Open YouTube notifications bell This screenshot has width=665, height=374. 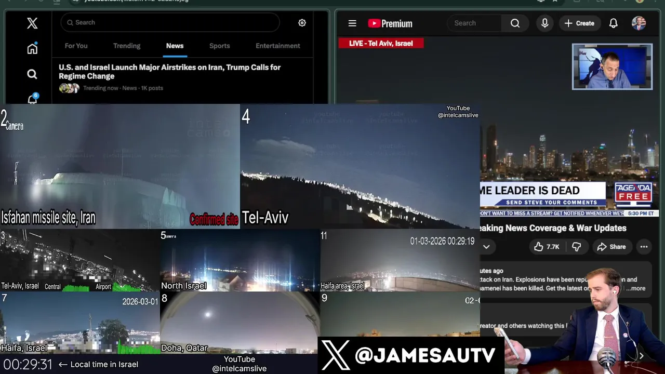coord(613,23)
